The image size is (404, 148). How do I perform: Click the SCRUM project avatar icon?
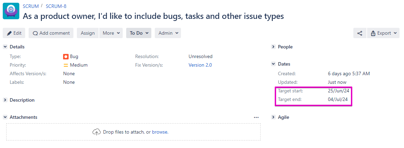pos(11,11)
